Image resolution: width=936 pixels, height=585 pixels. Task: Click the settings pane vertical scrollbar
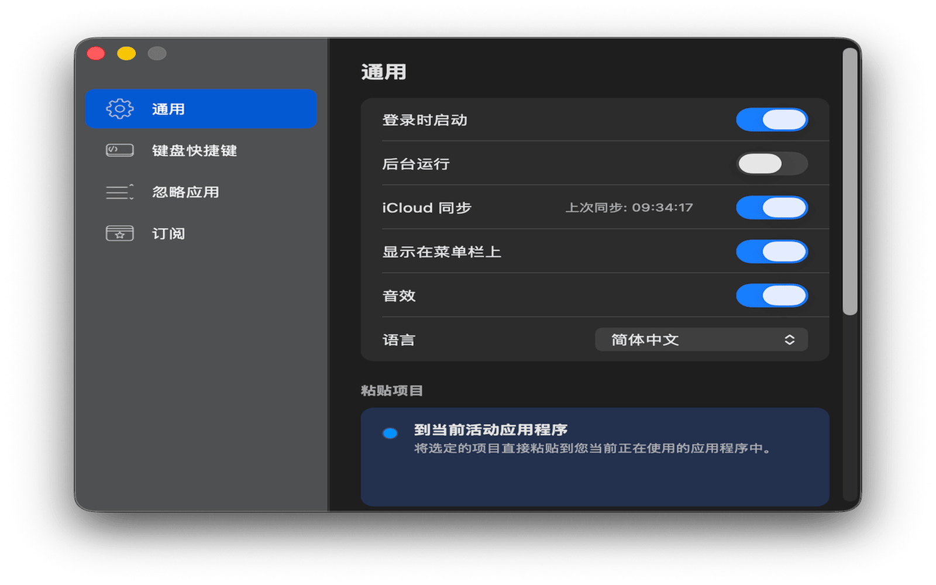point(850,182)
